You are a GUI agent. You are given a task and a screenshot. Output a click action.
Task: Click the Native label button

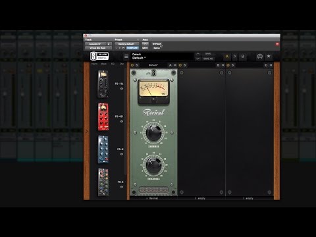pos(157,48)
